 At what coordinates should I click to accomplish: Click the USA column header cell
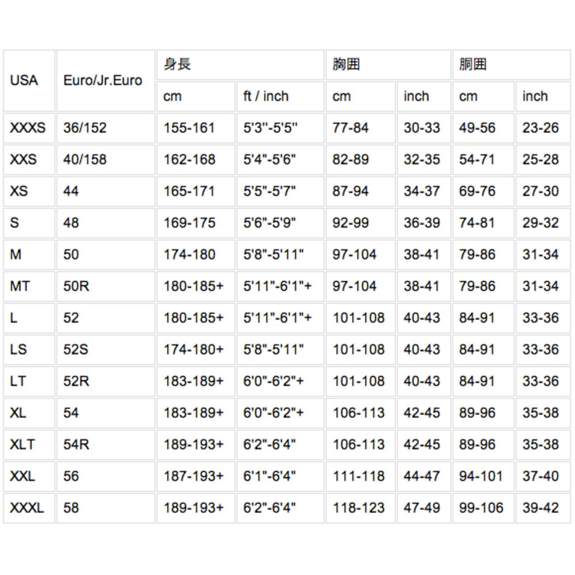point(24,80)
